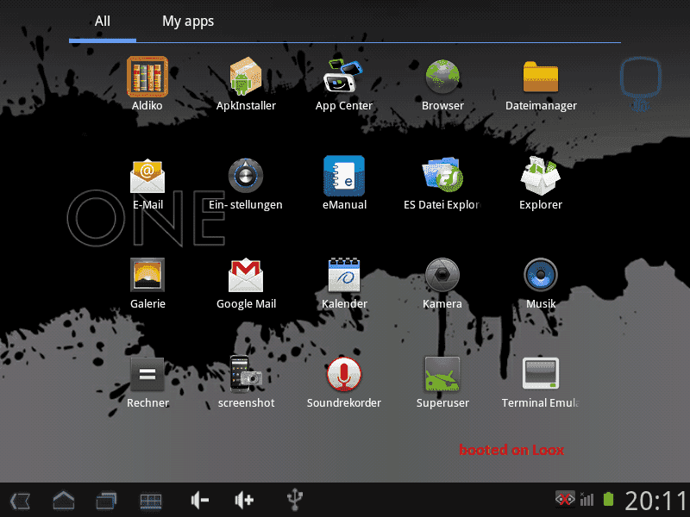Tap the signal strength indicator
The height and width of the screenshot is (517, 690).
point(587,499)
